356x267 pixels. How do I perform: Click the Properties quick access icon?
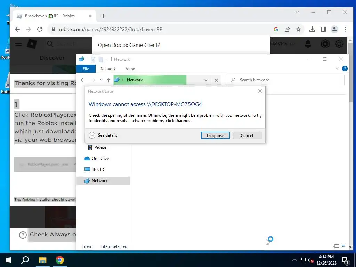[93, 59]
